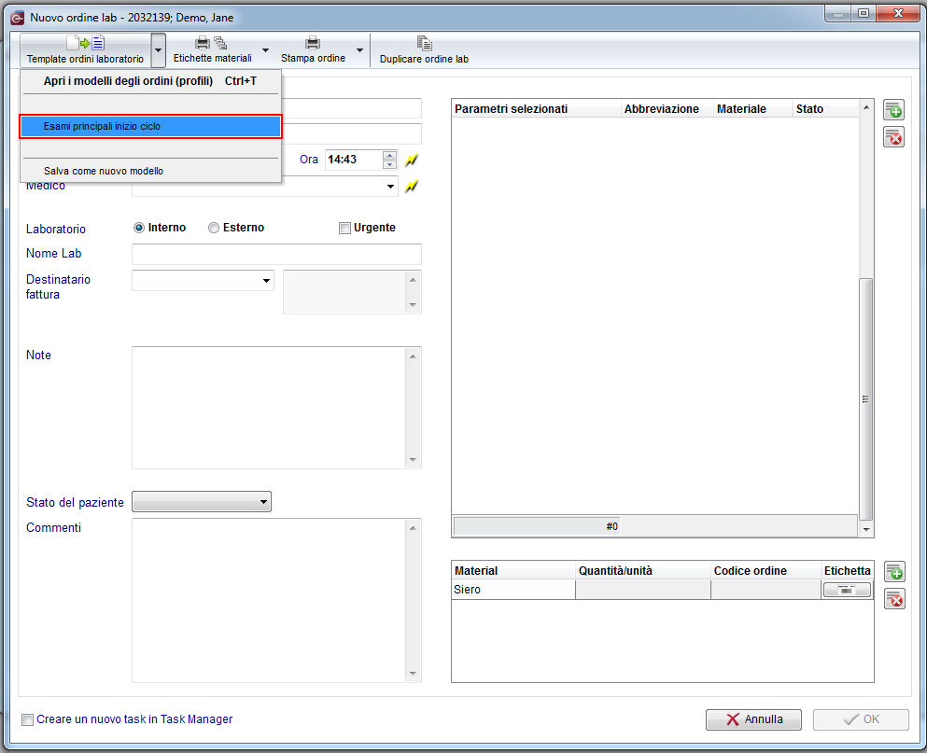
Task: Decrease the Ora time with down spinner
Action: pos(389,164)
